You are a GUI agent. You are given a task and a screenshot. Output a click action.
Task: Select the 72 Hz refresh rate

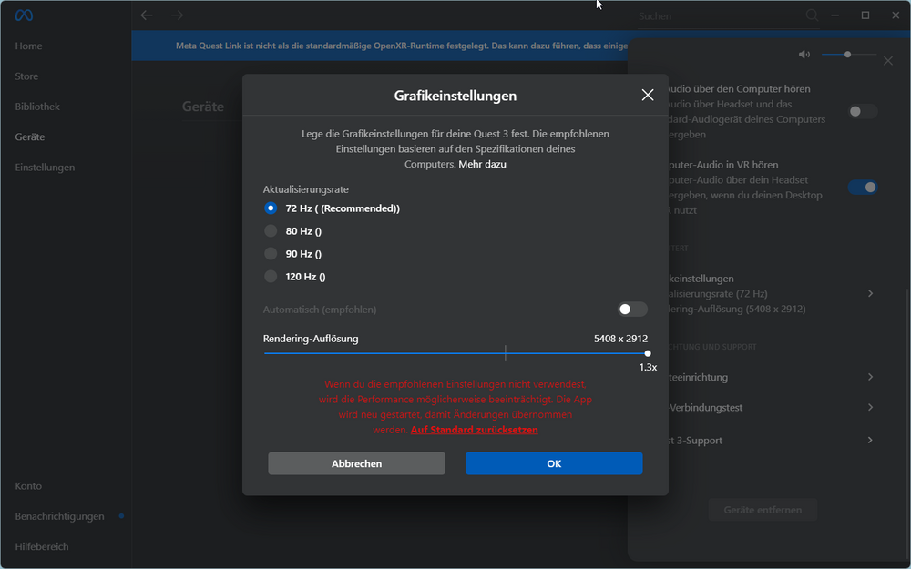pos(271,208)
